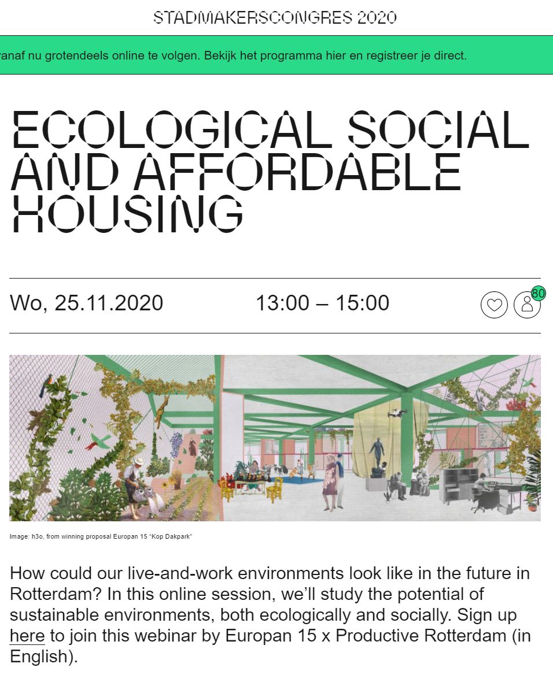The image size is (553, 697).
Task: Click the attendees person icon
Action: 526,305
